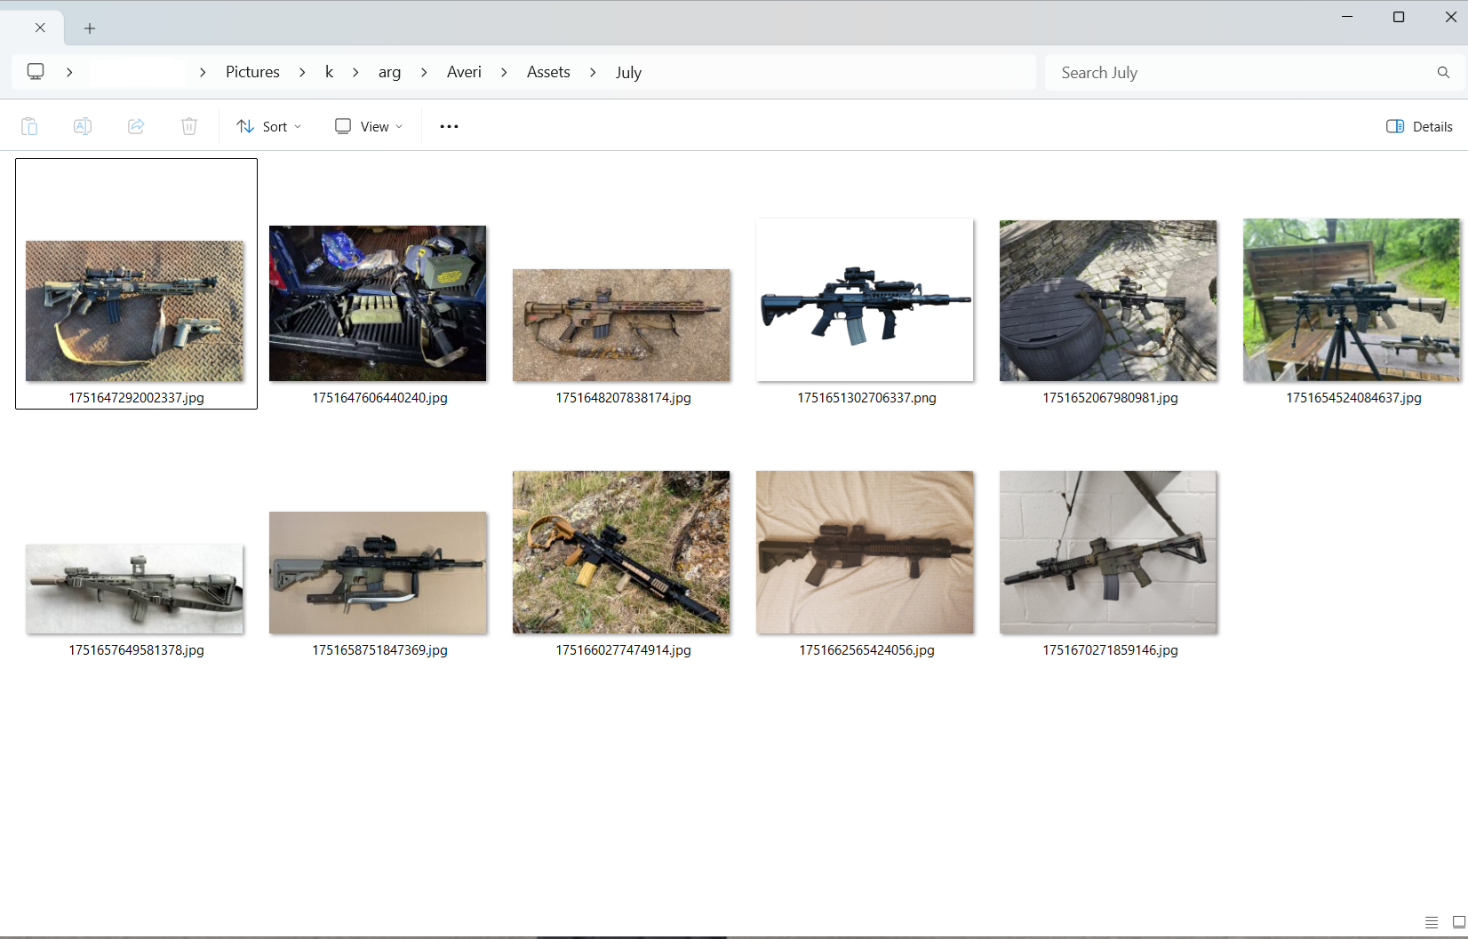Click the file name 1751657649581378.jpg
The image size is (1468, 939).
pyautogui.click(x=136, y=650)
